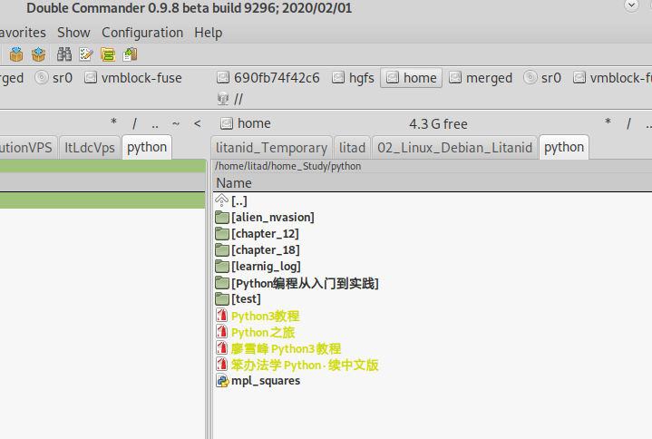
Task: Click the folder icon of test
Action: [222, 298]
